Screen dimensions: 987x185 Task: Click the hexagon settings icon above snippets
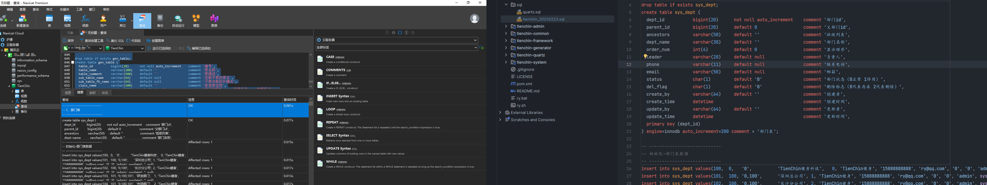pyautogui.click(x=413, y=33)
